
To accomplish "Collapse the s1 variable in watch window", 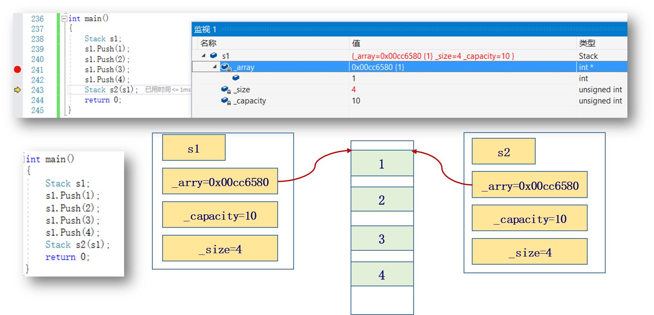I will (x=204, y=55).
